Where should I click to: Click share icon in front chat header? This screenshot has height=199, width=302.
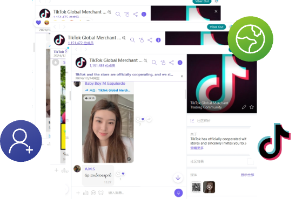pyautogui.click(x=171, y=63)
